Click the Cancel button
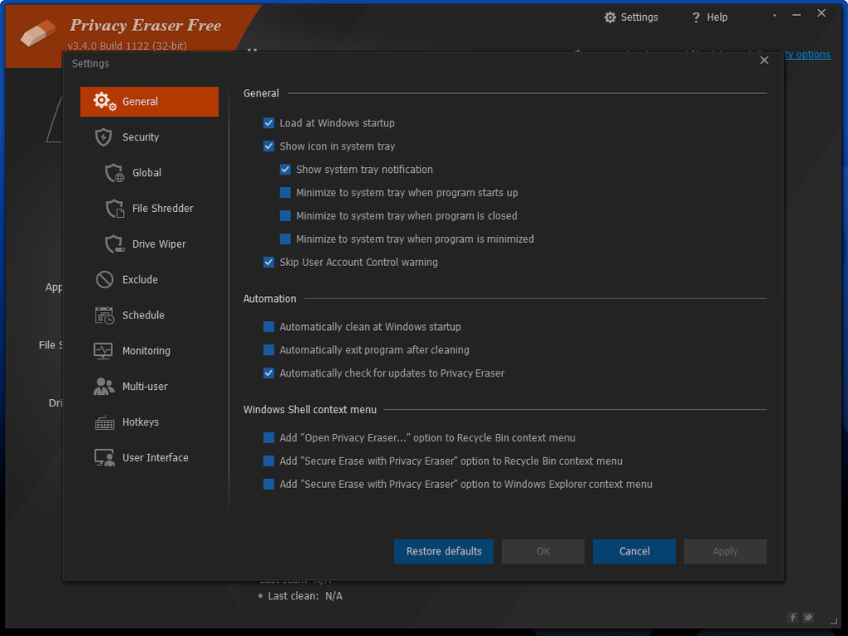The image size is (848, 636). pos(634,551)
